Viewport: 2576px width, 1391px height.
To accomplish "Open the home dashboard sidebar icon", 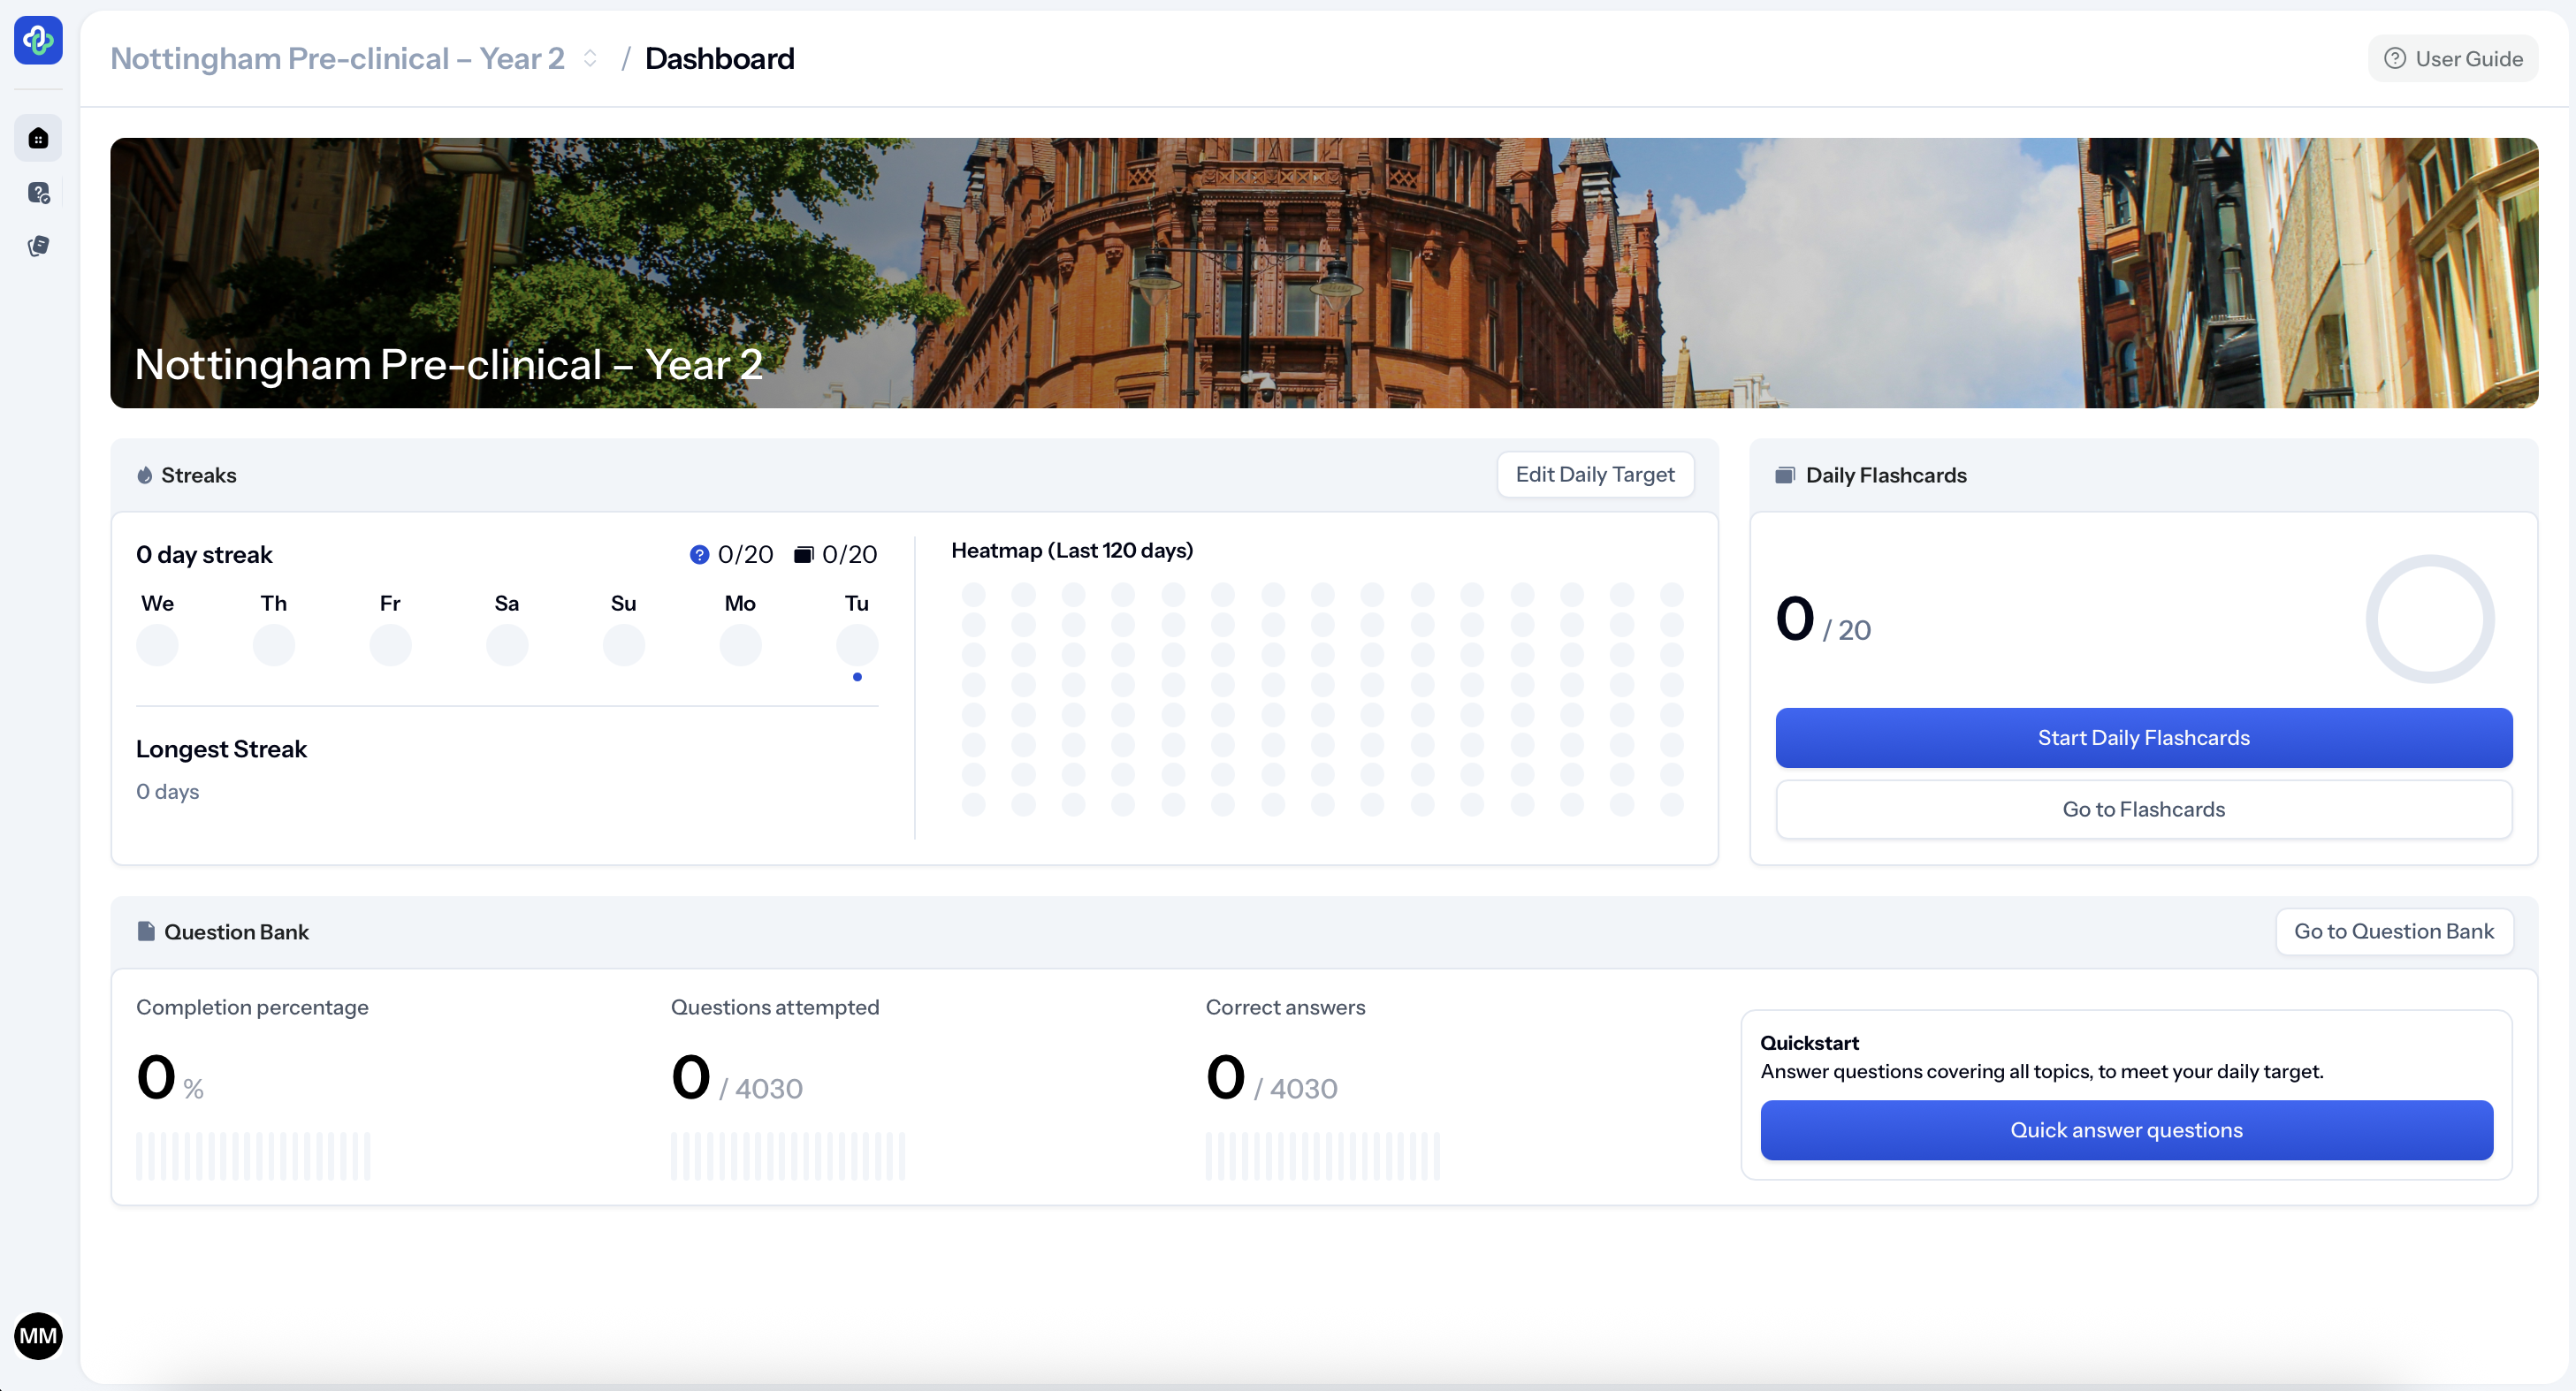I will click(x=38, y=138).
